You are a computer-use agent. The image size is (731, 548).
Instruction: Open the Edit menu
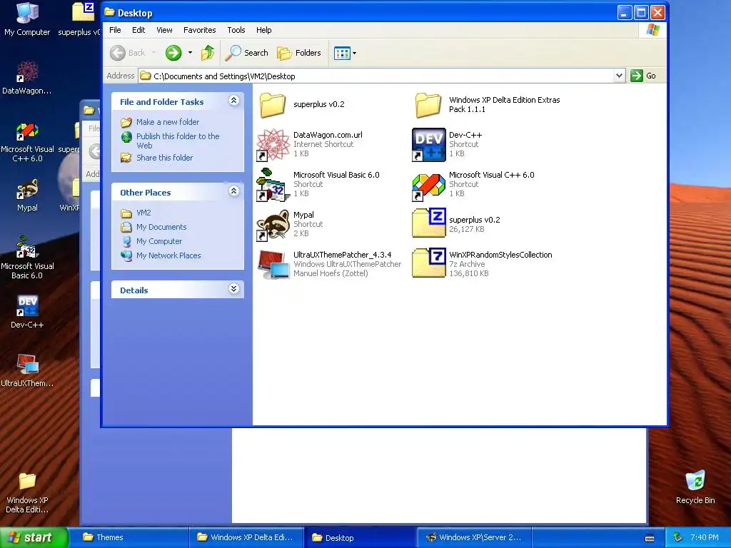(x=138, y=30)
